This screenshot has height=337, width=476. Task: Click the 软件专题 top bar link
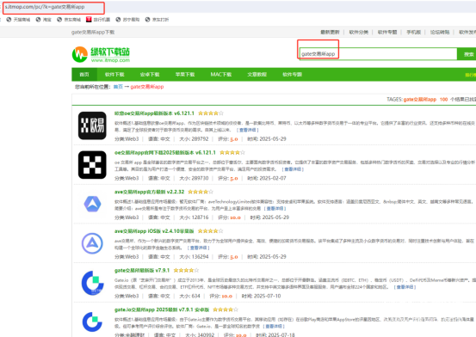387,32
